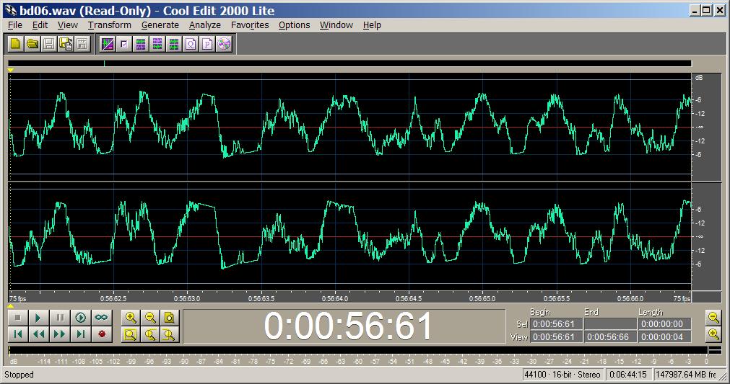730x384 pixels.
Task: Jump to the end of the file
Action: [81, 334]
